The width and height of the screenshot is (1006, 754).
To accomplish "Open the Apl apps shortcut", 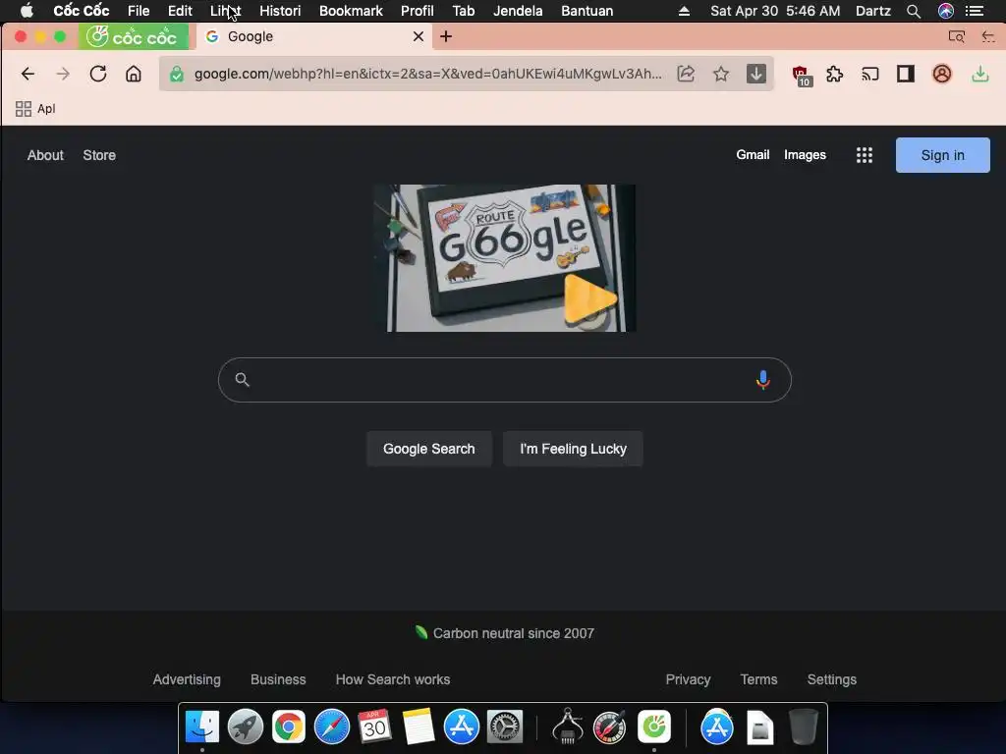I will tap(35, 109).
